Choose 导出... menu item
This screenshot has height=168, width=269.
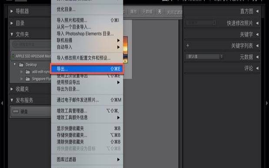pyautogui.click(x=87, y=69)
